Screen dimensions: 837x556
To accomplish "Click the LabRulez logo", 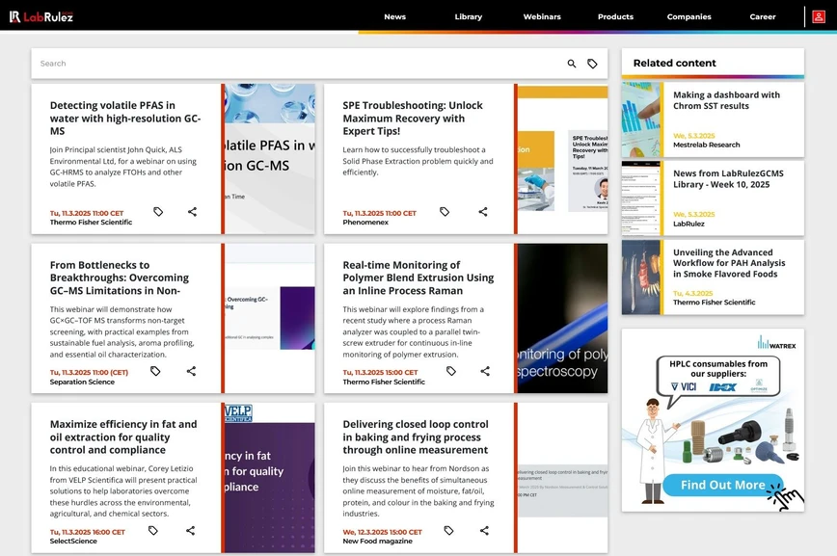I will tap(41, 16).
